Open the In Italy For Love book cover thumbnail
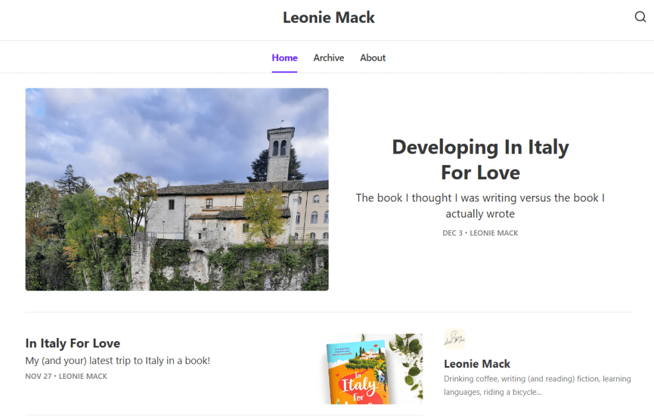 pyautogui.click(x=373, y=369)
